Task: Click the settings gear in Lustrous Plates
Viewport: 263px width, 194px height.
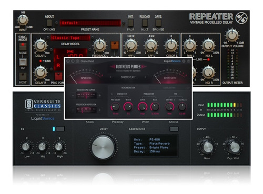Action: pyautogui.click(x=184, y=61)
